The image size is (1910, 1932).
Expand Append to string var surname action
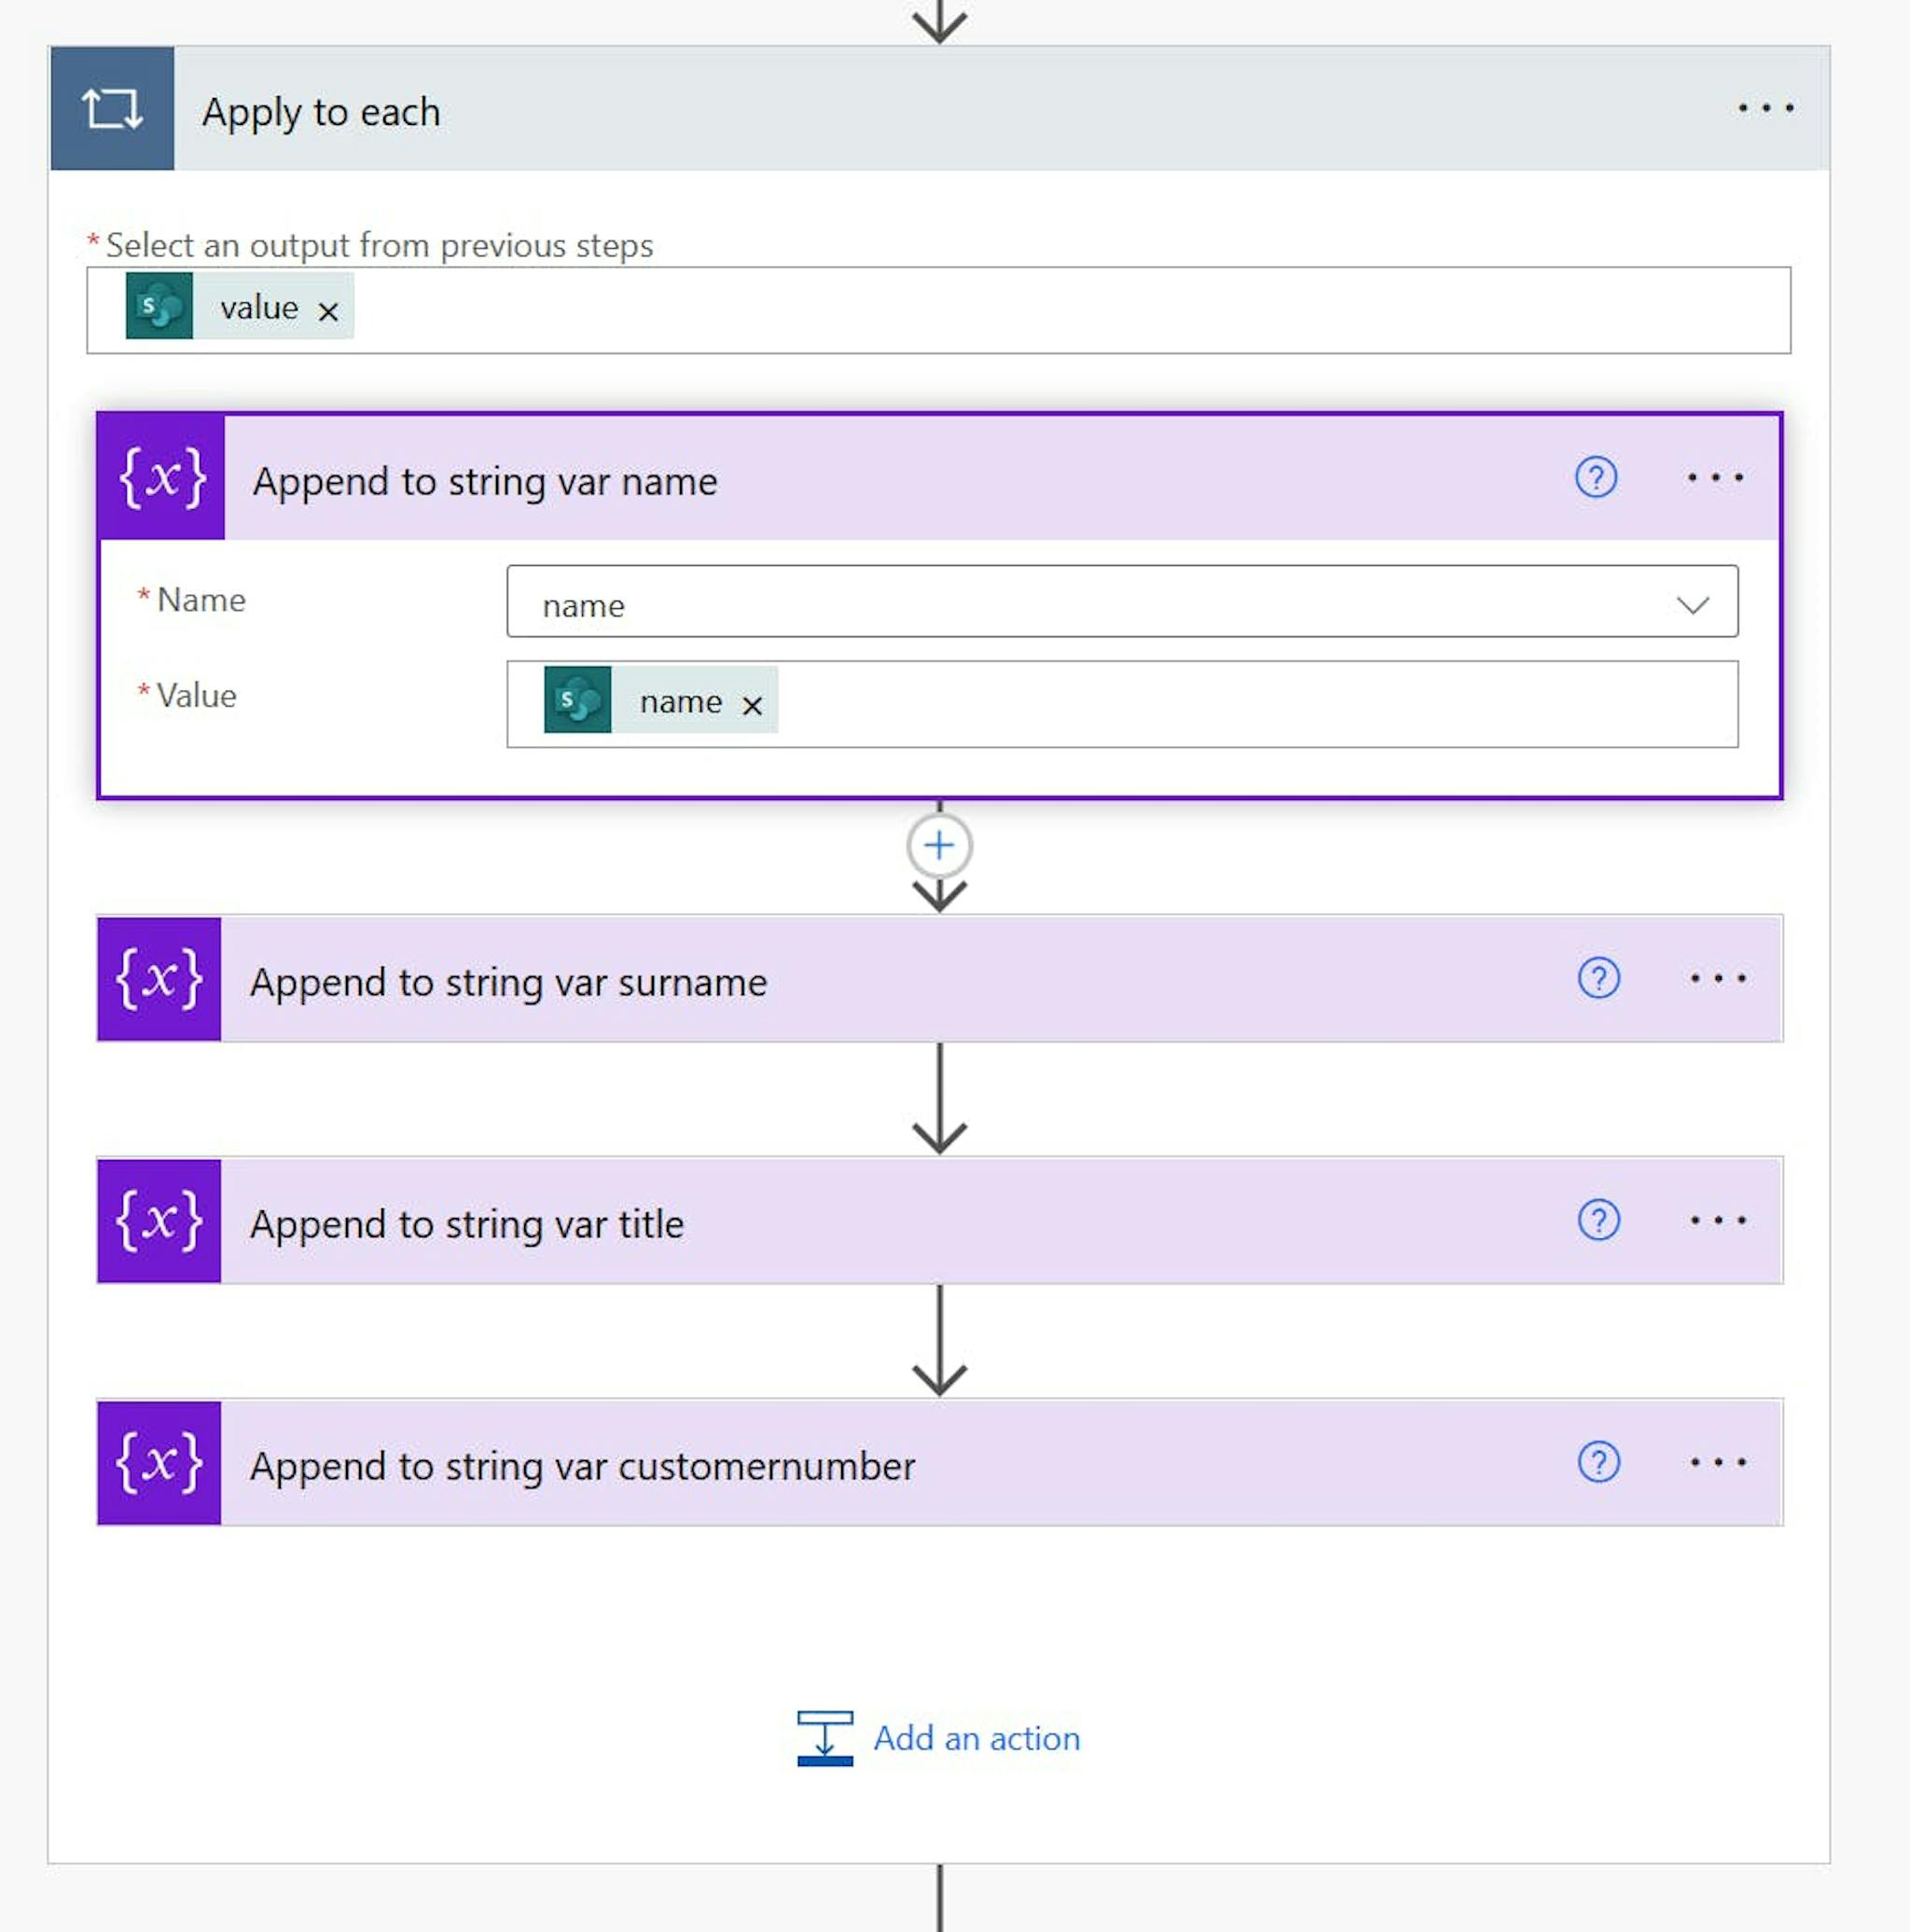point(940,979)
